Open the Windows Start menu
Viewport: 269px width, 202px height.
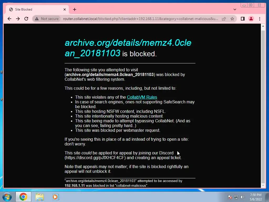pos(7,197)
